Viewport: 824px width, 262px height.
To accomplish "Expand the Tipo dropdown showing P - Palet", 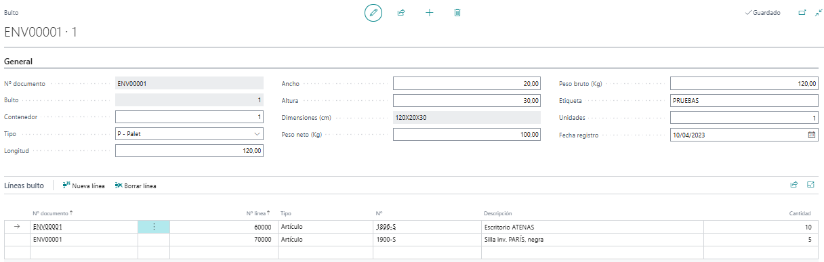I will pyautogui.click(x=257, y=134).
